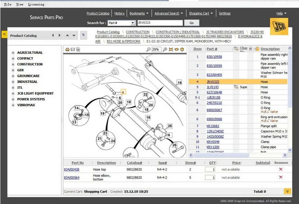Viewport: 299px width, 204px height.
Task: Open the File menu
Action: [8, 5]
